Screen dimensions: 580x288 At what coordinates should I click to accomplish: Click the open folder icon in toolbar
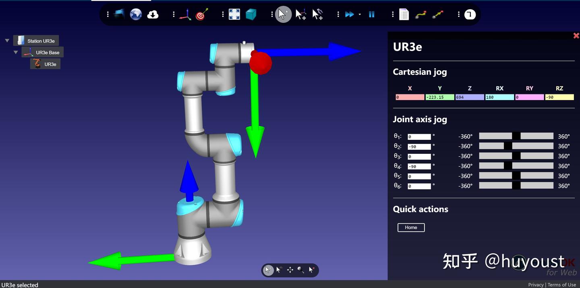[119, 15]
